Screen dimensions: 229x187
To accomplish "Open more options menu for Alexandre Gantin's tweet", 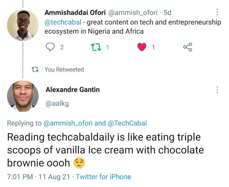I will click(x=217, y=89).
